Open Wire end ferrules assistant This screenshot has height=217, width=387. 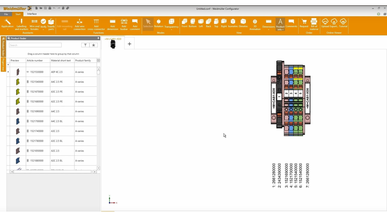(34, 24)
